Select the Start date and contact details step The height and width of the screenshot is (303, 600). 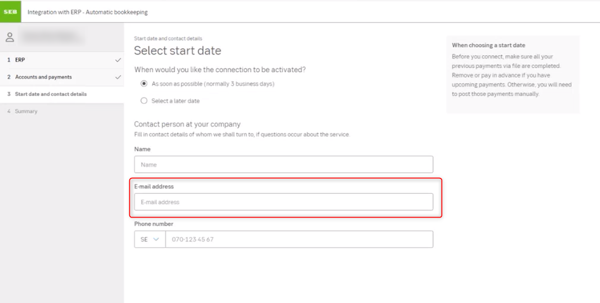(55, 94)
